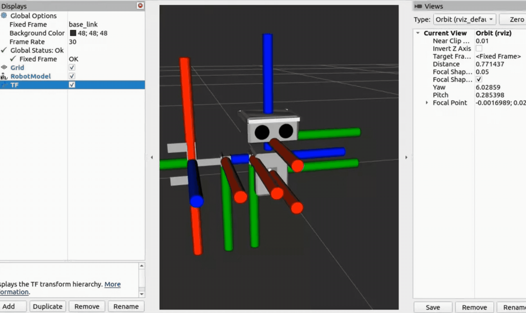Click the Fixed Frame OK status value

(73, 59)
